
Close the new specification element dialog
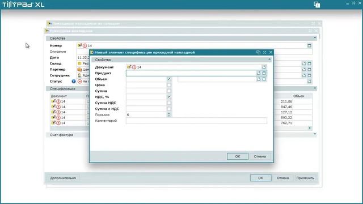(271, 52)
